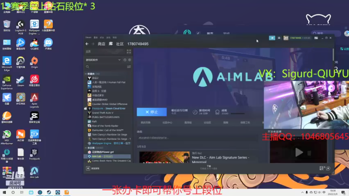Viewport: 349px width, 196px height.
Task: Select Counter-Strike: Global Offensive in the list
Action: (x=109, y=104)
